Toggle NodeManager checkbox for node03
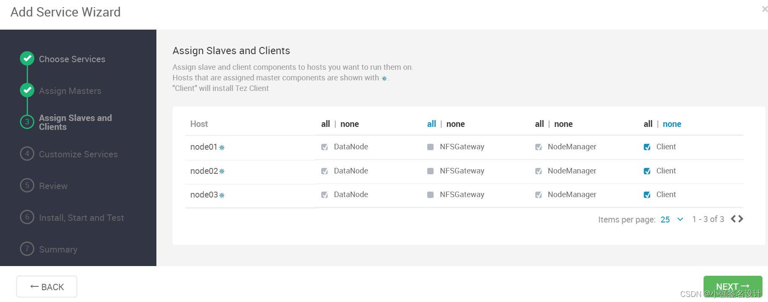This screenshot has height=302, width=768. click(x=538, y=195)
